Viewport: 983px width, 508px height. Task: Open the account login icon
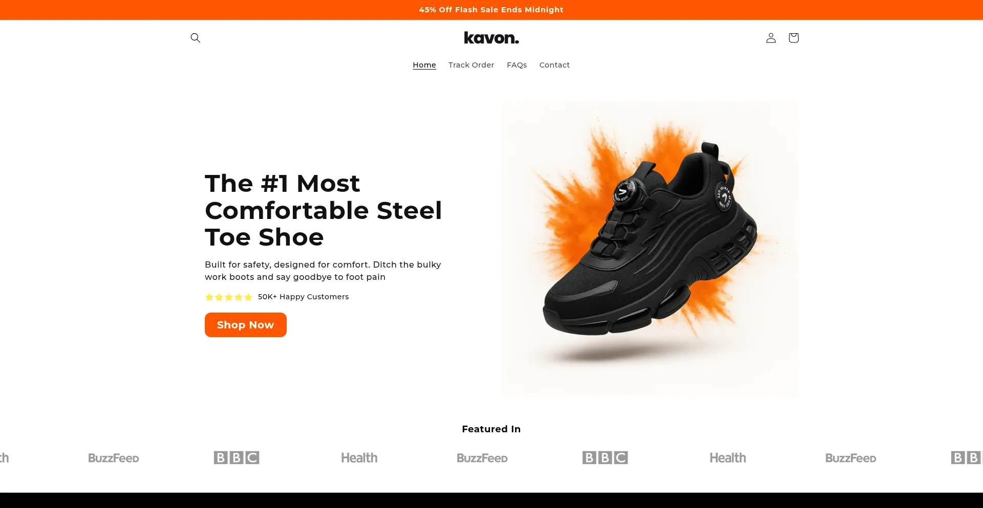pyautogui.click(x=771, y=38)
